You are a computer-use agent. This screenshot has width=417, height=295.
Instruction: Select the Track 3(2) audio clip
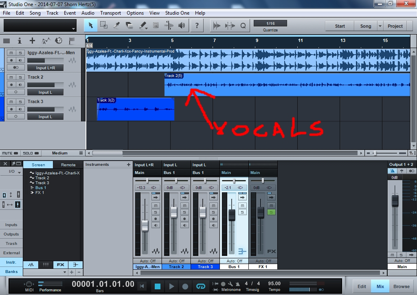coord(136,109)
